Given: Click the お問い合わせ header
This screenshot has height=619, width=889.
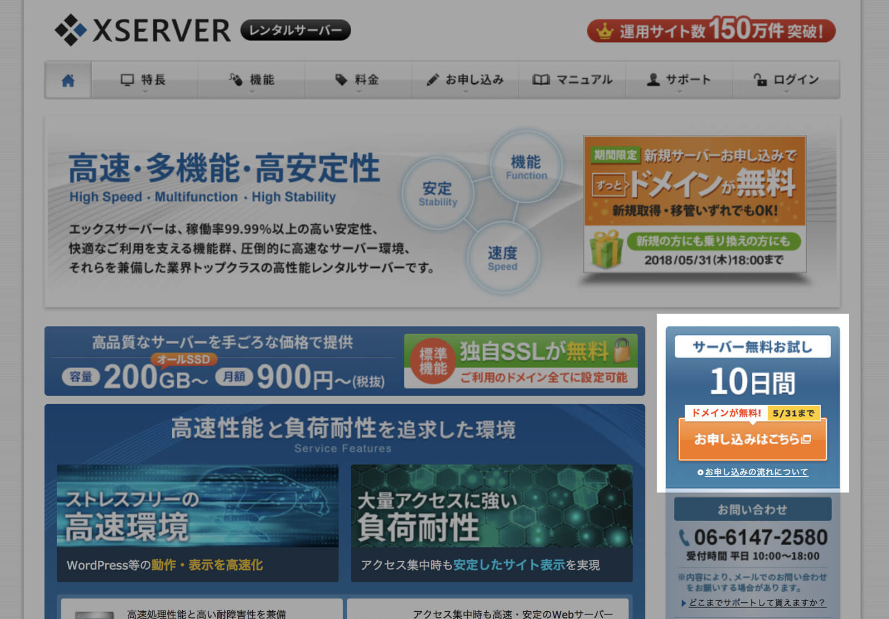Looking at the screenshot, I should [752, 509].
